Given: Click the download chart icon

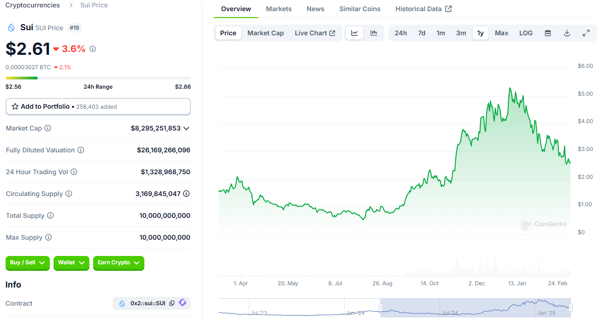Looking at the screenshot, I should (x=567, y=33).
